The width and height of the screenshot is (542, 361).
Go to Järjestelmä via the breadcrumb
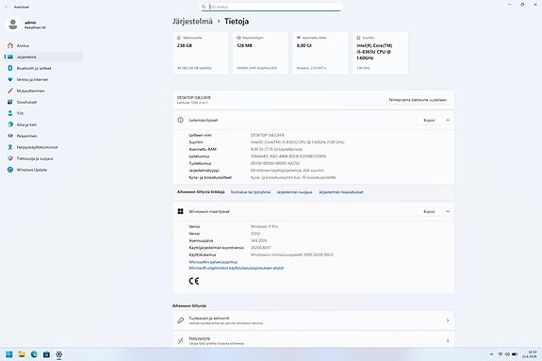(x=192, y=21)
